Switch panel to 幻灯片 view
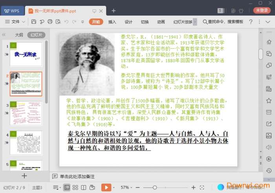 (36, 35)
